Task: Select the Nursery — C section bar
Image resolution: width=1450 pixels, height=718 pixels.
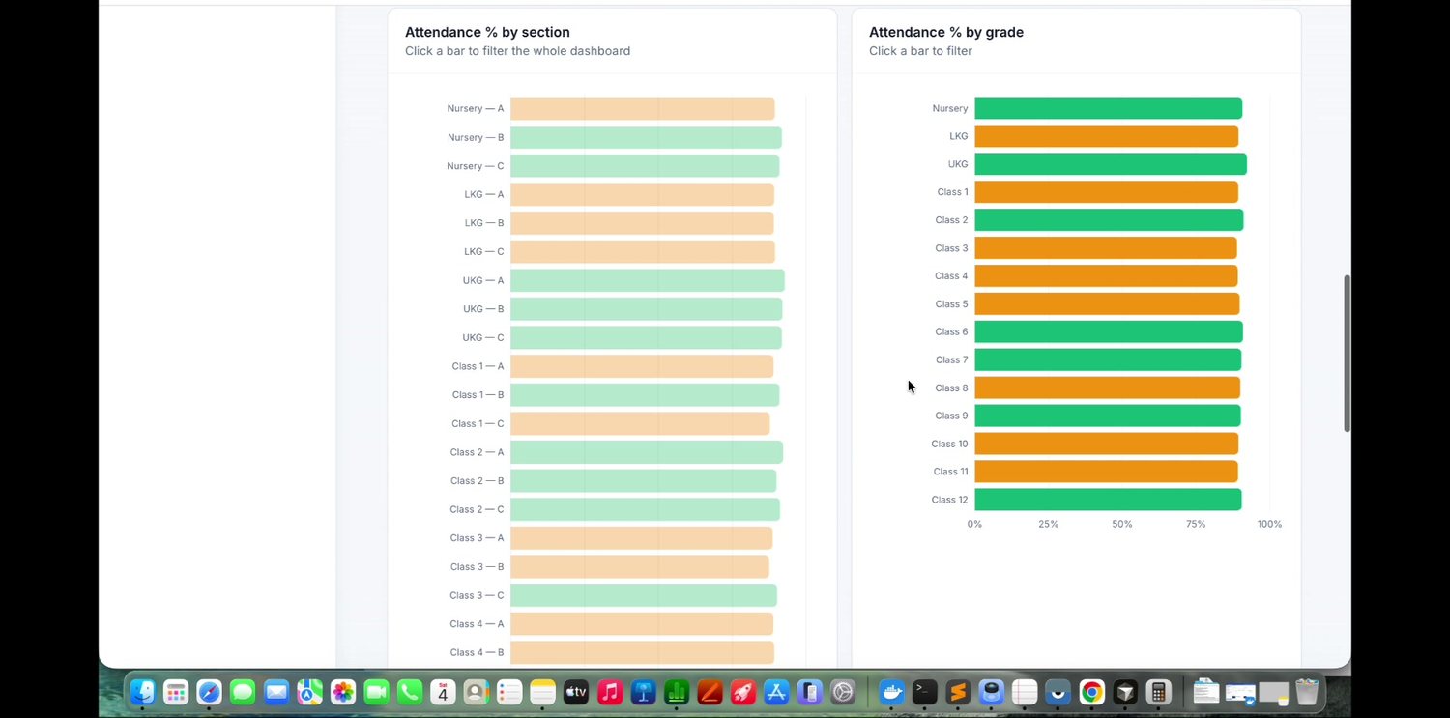Action: 645,166
